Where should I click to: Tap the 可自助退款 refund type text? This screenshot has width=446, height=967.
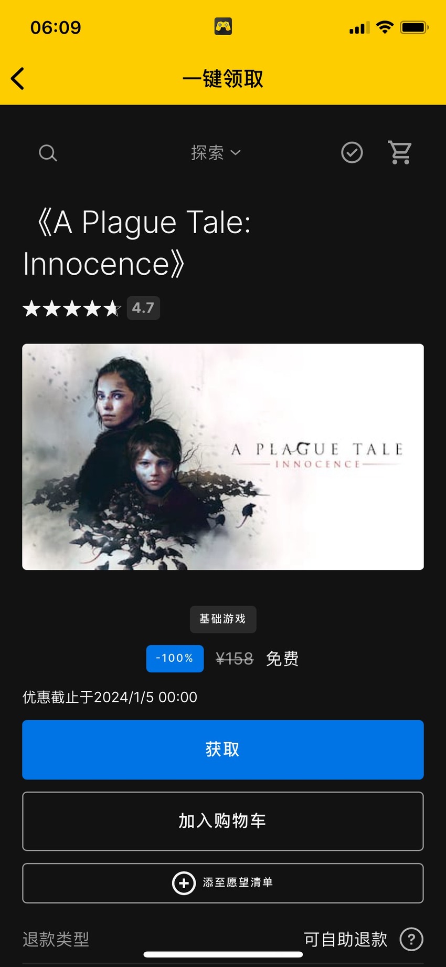pos(346,939)
